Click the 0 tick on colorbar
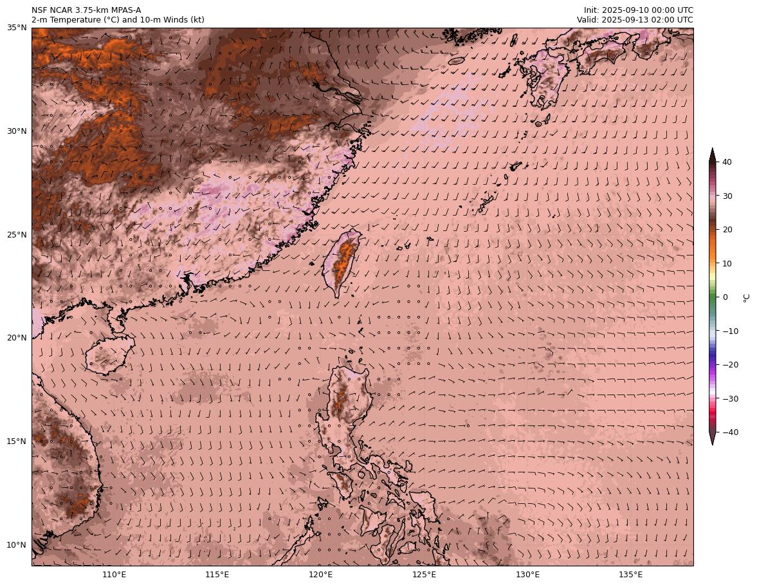Image resolution: width=757 pixels, height=585 pixels. (x=725, y=297)
